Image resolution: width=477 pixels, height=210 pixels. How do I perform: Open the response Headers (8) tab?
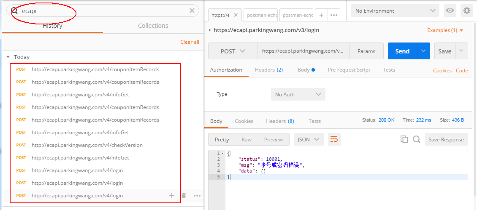coord(280,121)
